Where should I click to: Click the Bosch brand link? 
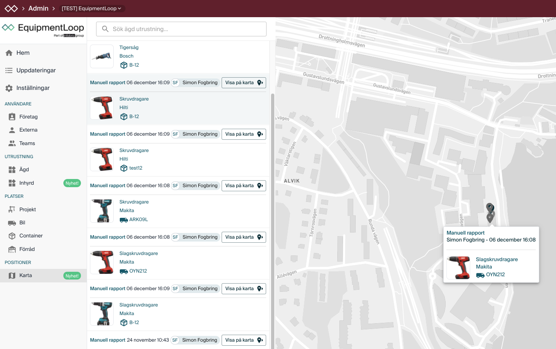click(x=126, y=56)
